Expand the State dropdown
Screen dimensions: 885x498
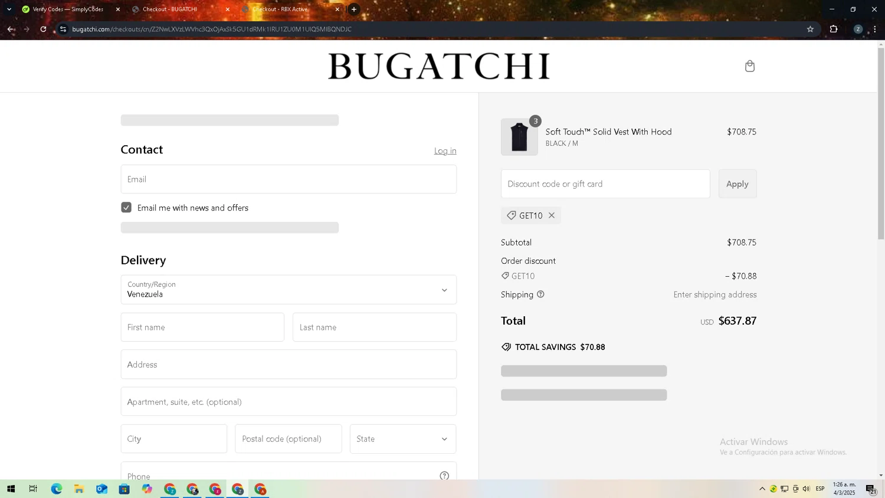403,439
